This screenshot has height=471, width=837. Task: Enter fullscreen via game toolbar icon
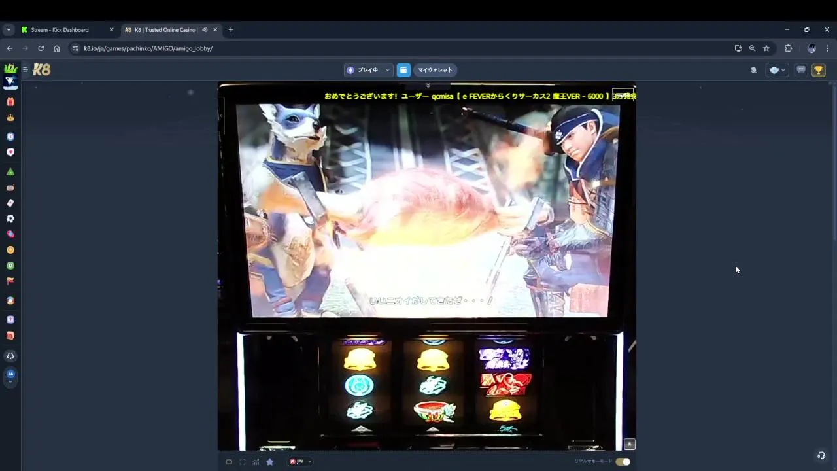[x=243, y=462]
